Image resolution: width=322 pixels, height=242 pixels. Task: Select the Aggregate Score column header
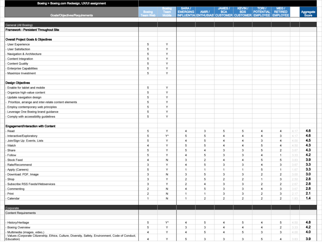[x=308, y=12]
